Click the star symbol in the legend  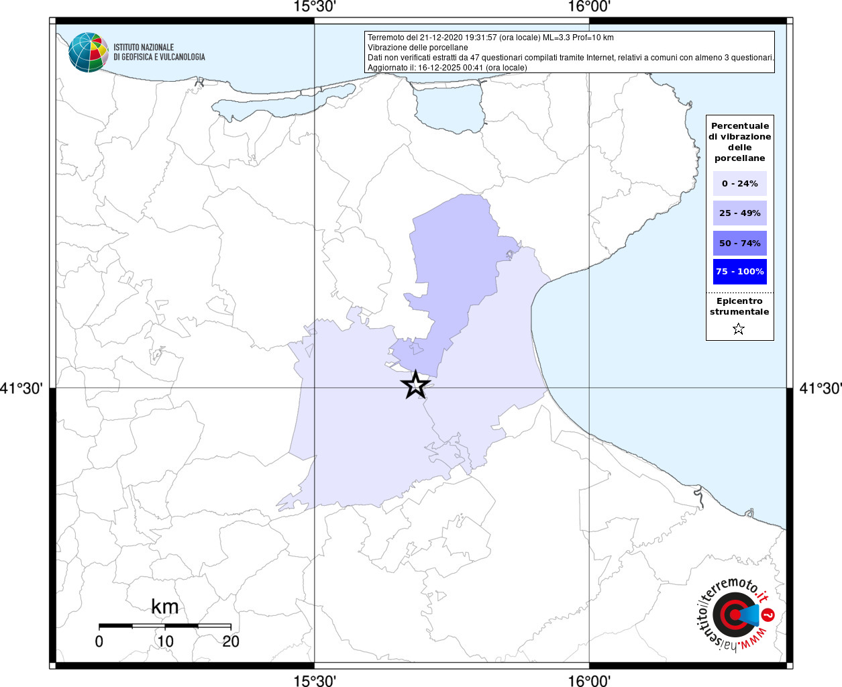pyautogui.click(x=739, y=329)
